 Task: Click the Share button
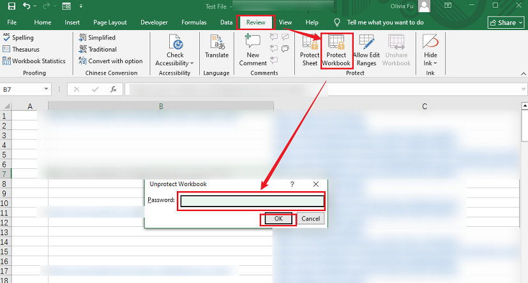(x=506, y=22)
